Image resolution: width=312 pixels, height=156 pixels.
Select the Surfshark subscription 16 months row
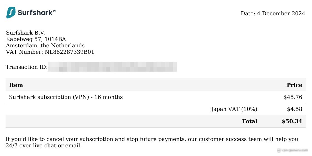156,97
